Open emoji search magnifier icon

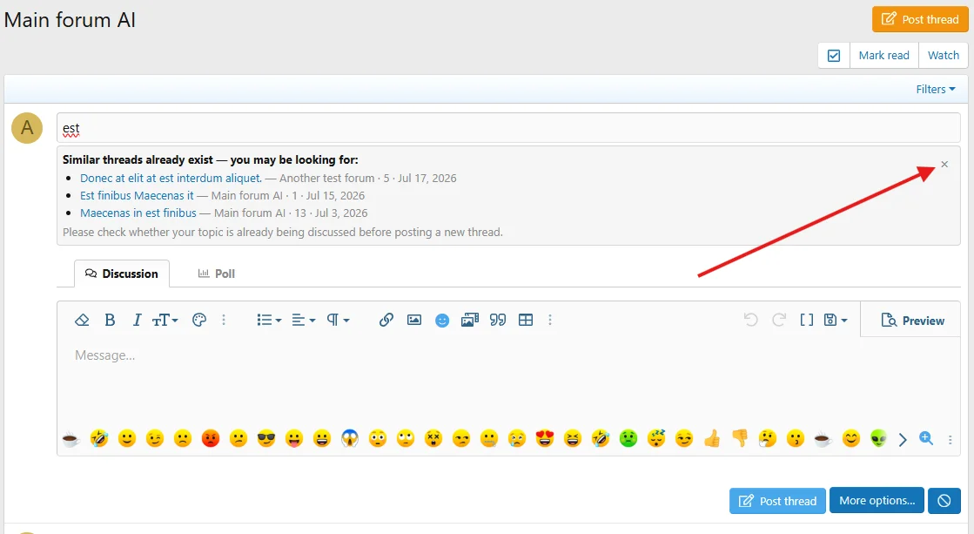[x=926, y=439]
